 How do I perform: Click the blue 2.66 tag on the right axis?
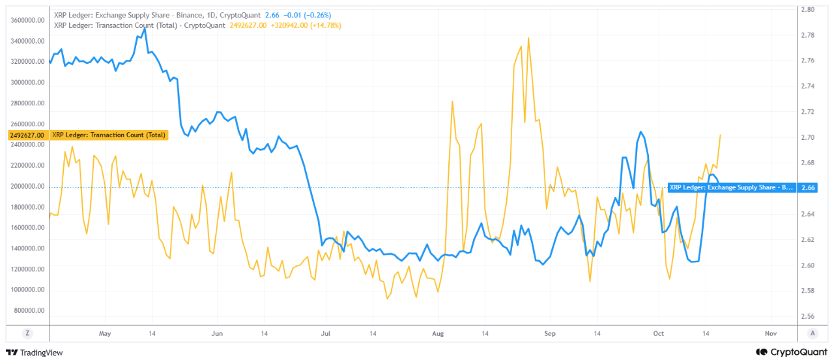pos(807,187)
